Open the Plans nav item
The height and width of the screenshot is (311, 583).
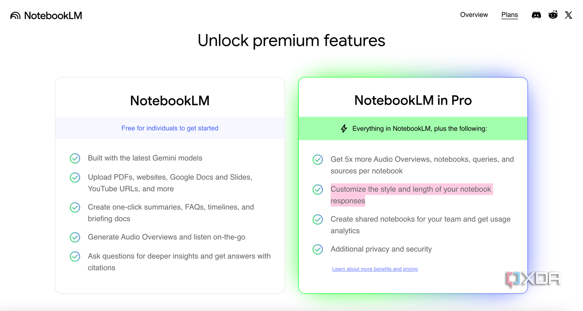(510, 15)
